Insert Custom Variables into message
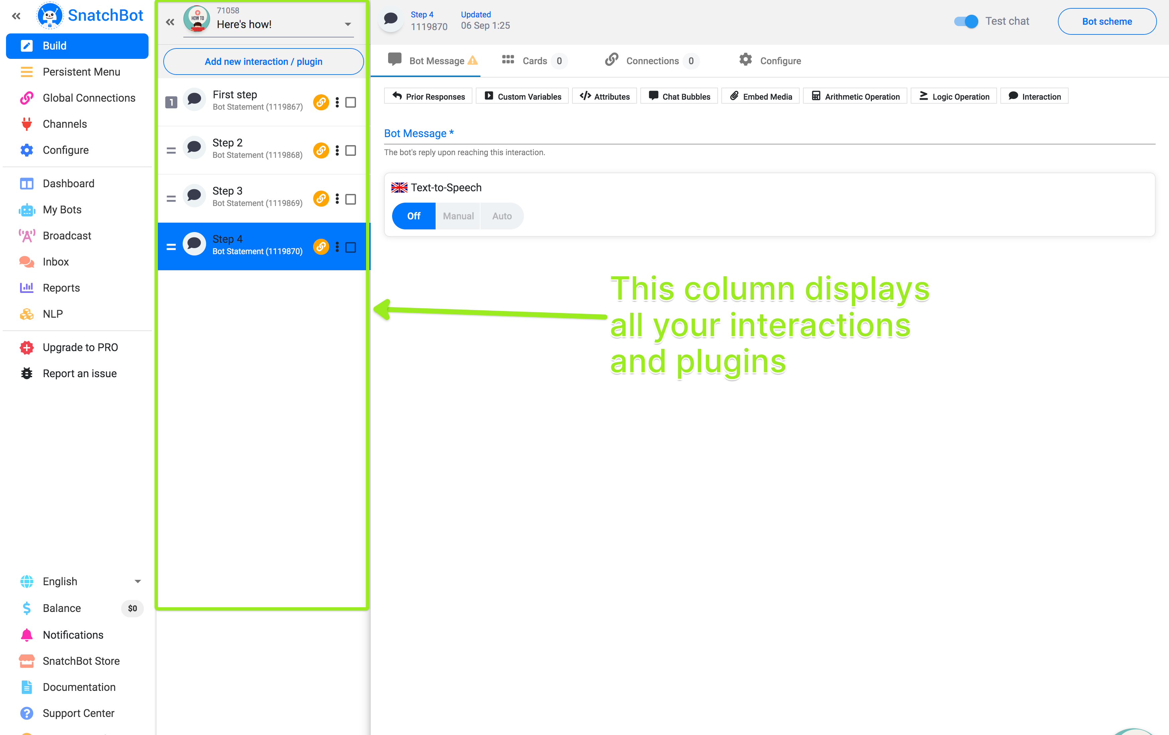The width and height of the screenshot is (1169, 735). tap(522, 97)
